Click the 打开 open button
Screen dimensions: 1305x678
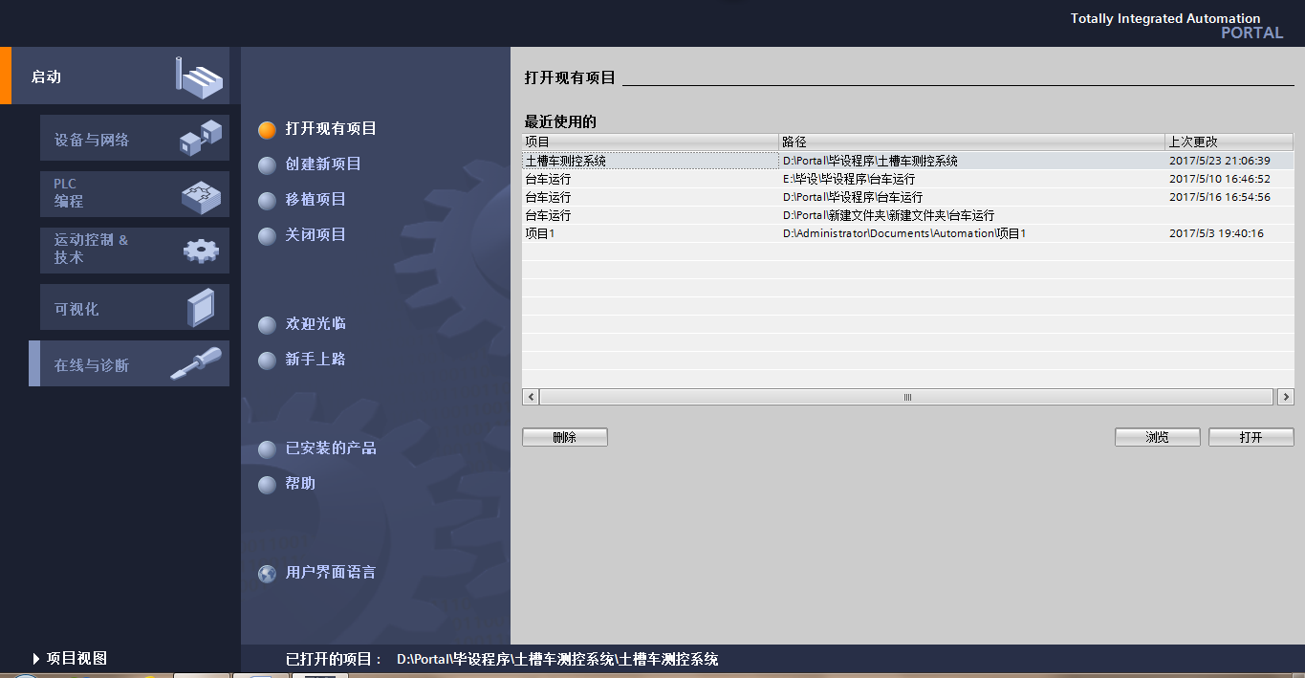[1251, 437]
